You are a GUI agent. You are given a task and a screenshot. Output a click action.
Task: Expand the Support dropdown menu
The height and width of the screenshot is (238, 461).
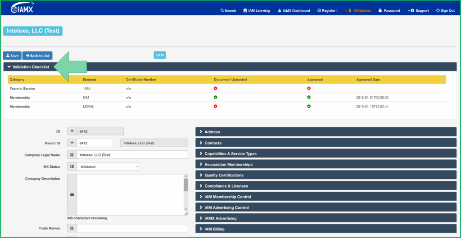click(418, 11)
